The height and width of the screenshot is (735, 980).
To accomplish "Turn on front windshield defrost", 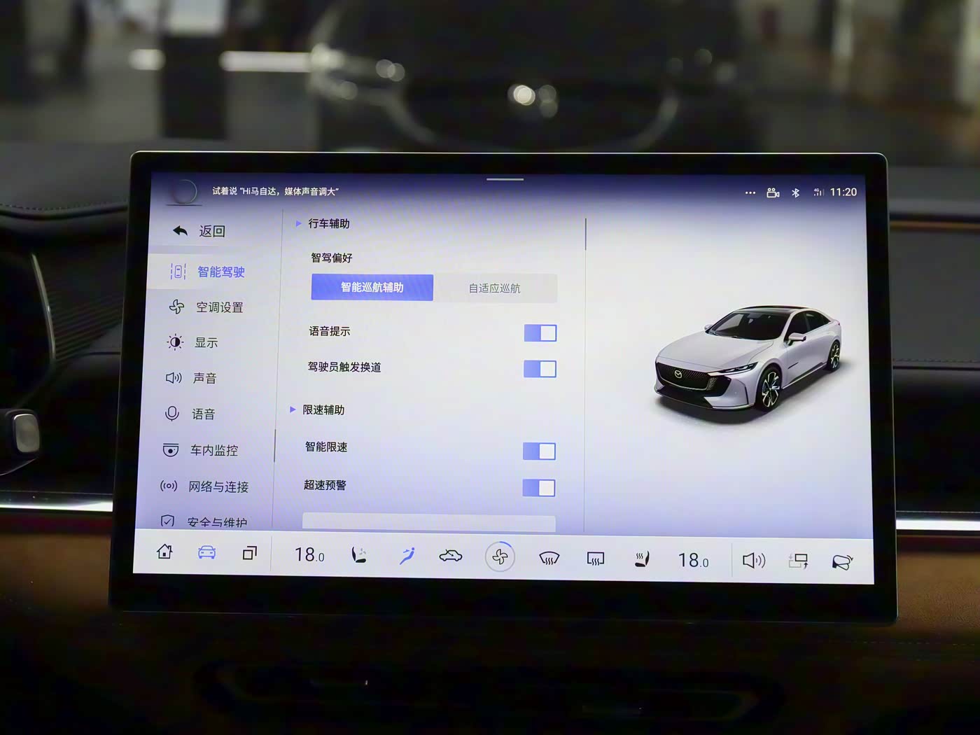I will coord(549,558).
